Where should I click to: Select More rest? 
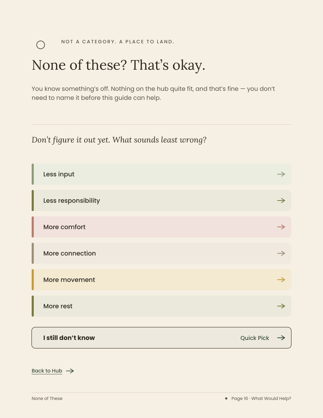161,306
